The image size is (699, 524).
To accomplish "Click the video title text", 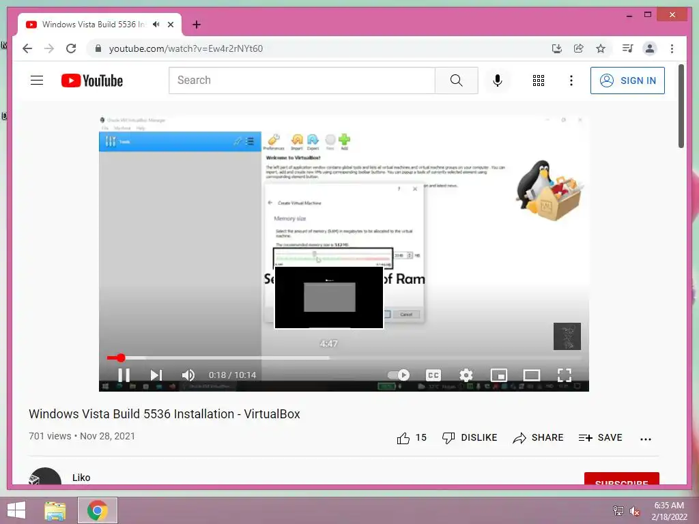I will tap(165, 414).
